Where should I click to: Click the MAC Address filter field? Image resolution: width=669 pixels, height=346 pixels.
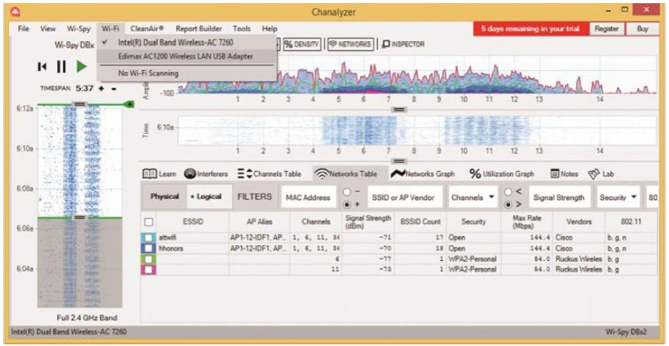(x=308, y=197)
